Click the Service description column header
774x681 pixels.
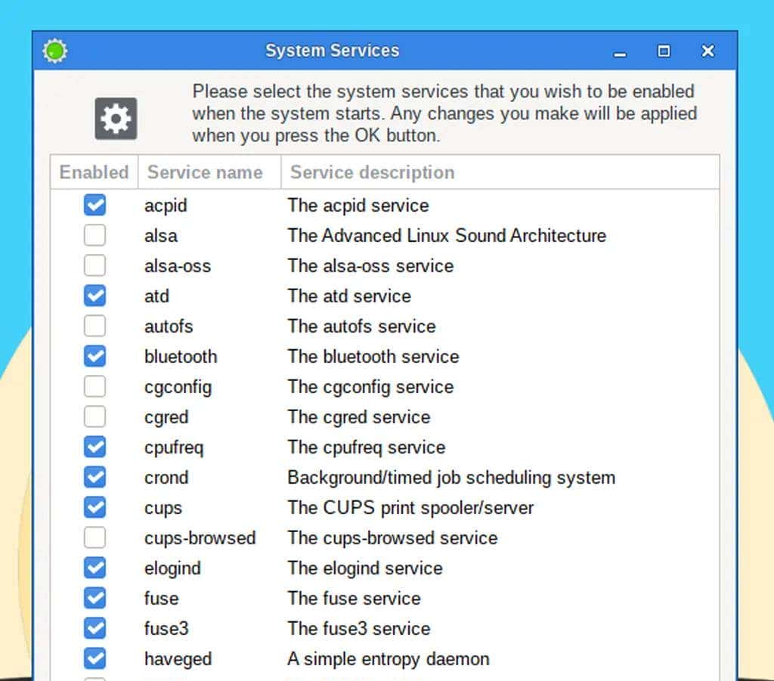click(x=371, y=172)
